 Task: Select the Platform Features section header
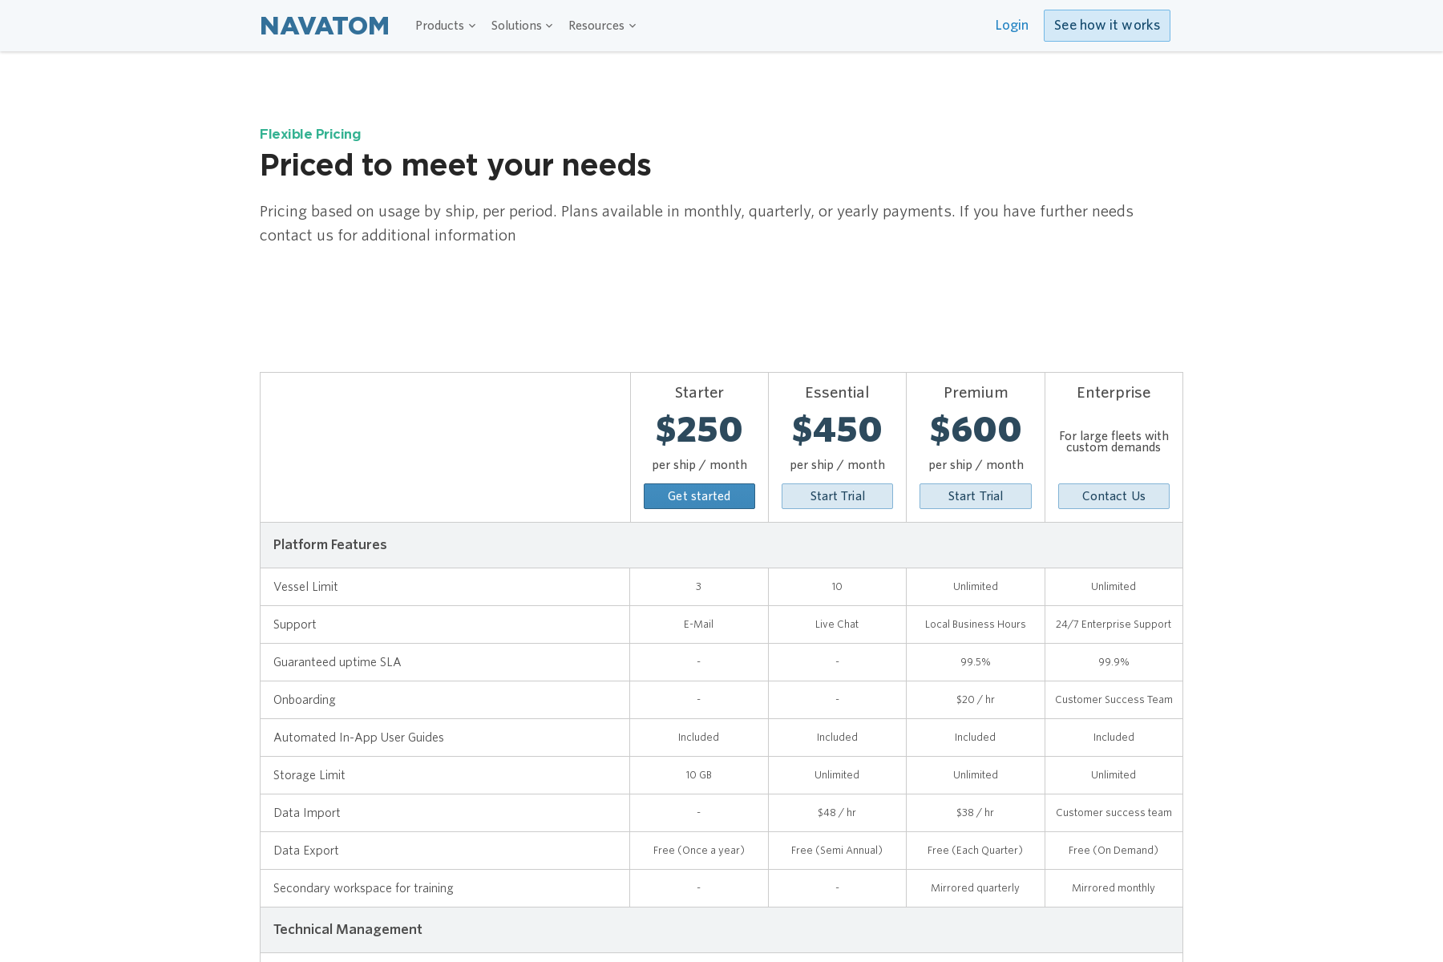click(721, 545)
